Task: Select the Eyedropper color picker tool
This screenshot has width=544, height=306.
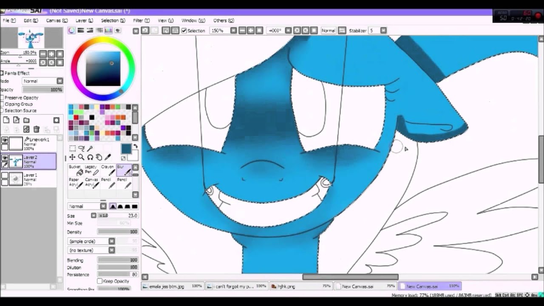Action: tap(108, 157)
